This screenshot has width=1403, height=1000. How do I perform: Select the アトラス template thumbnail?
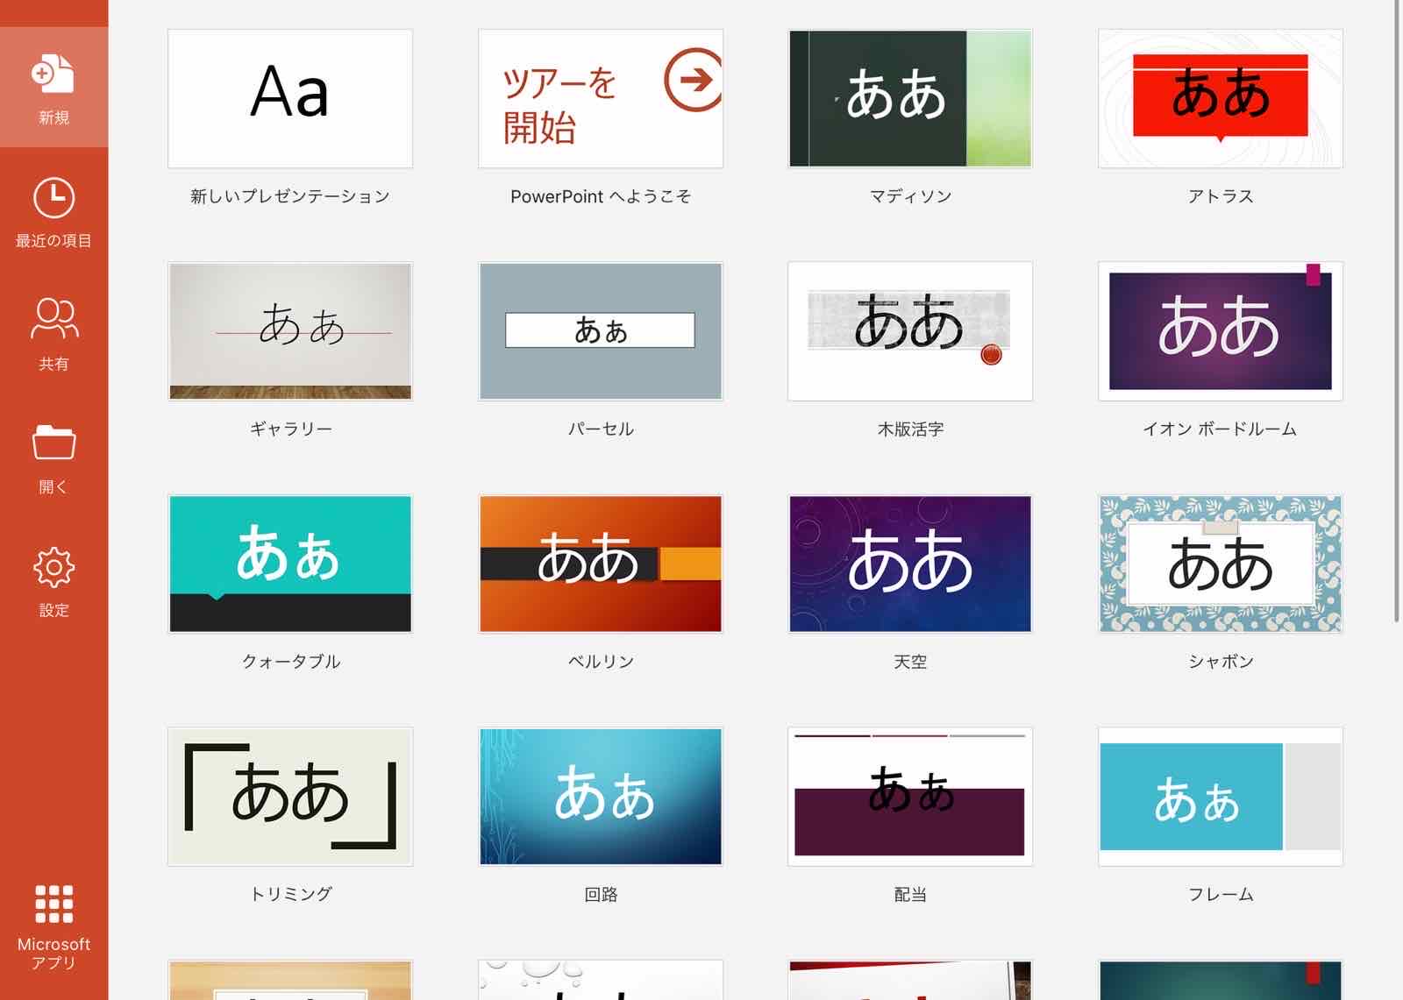[1221, 98]
